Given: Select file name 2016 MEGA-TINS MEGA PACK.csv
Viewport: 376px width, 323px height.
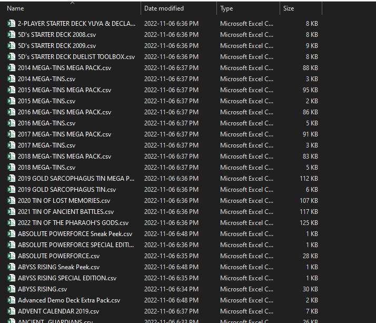Looking at the screenshot, I should click(64, 112).
